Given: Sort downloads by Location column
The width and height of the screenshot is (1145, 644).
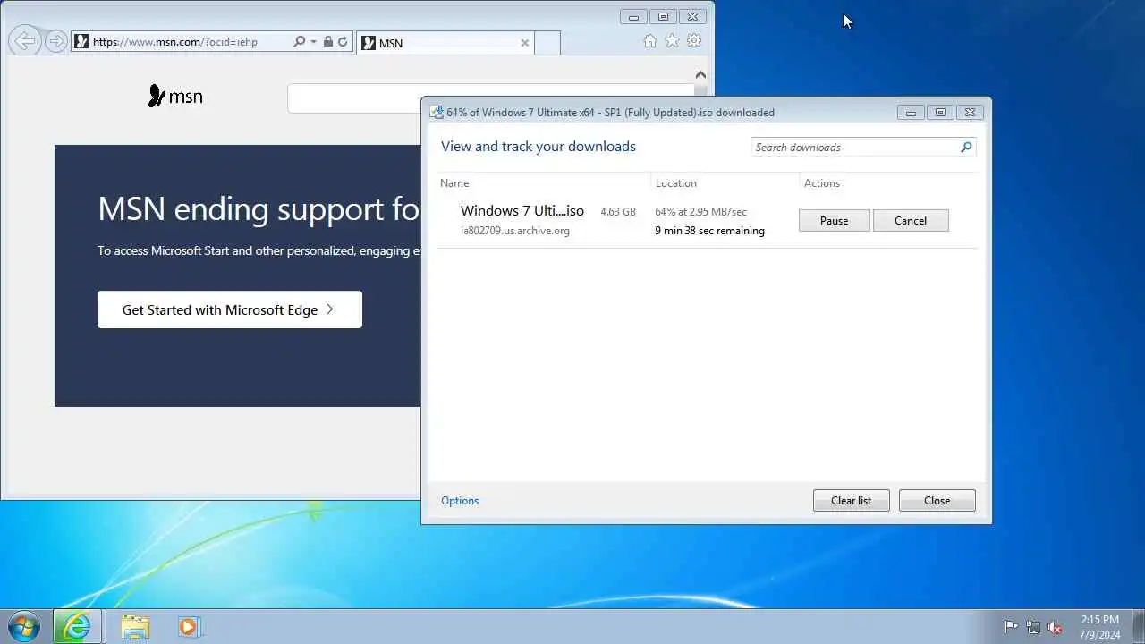Looking at the screenshot, I should click(x=675, y=183).
